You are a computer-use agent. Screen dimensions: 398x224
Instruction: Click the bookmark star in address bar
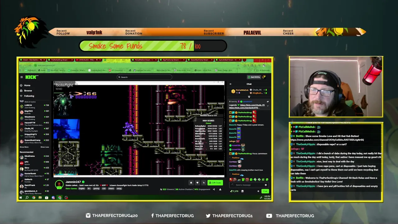239,65
